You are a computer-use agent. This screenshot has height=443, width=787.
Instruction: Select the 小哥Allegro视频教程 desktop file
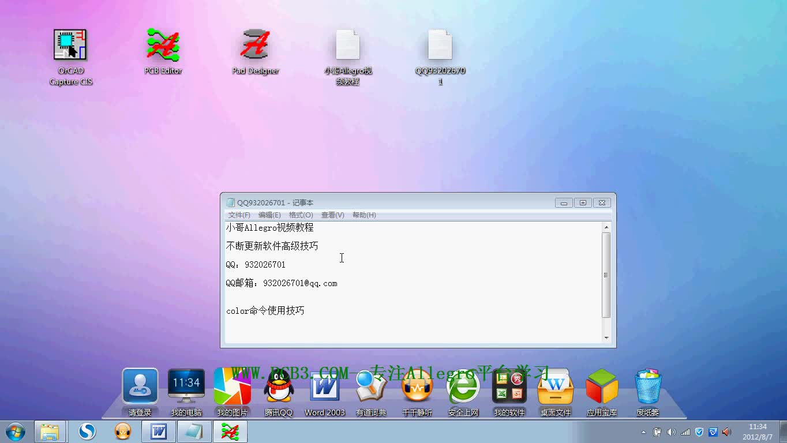(x=348, y=57)
